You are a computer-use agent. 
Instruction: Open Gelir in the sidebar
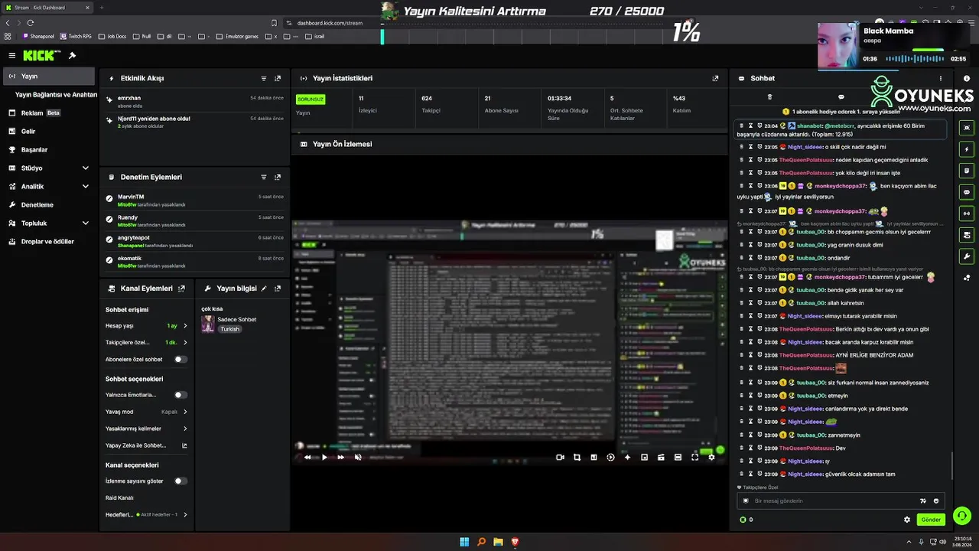coord(48,131)
